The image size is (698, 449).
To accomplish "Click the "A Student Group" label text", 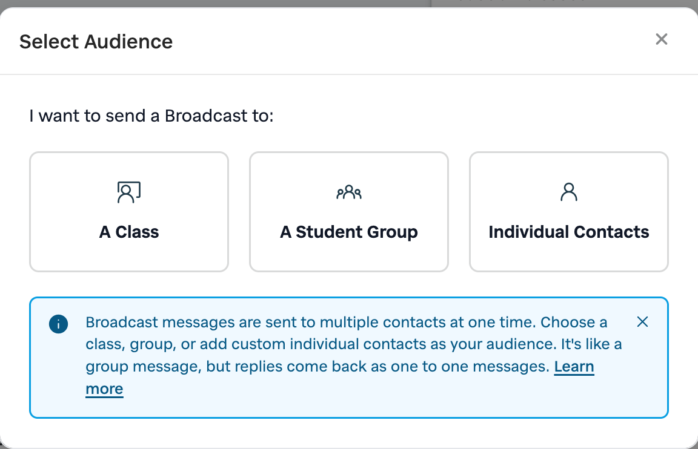I will click(349, 232).
